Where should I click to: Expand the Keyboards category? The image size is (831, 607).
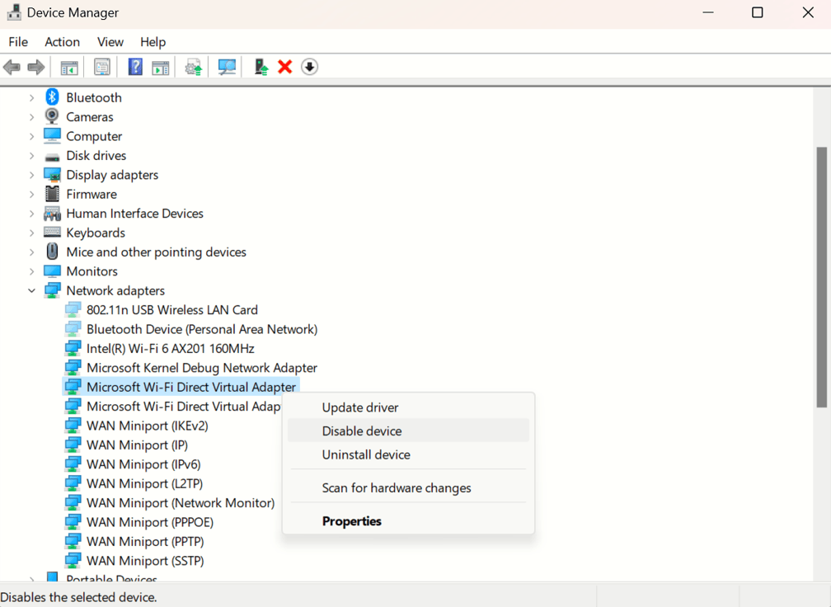pos(31,233)
